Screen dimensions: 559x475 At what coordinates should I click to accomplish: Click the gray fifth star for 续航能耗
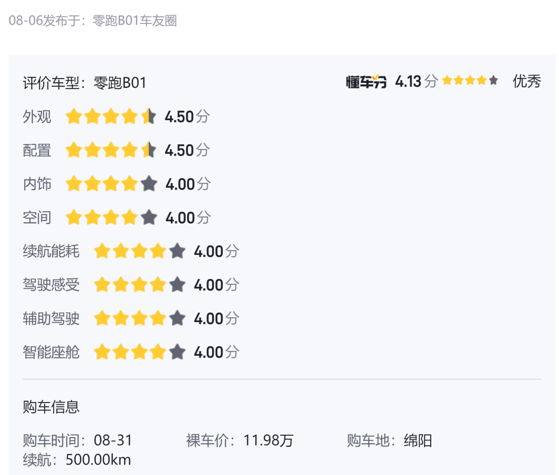[x=177, y=251]
